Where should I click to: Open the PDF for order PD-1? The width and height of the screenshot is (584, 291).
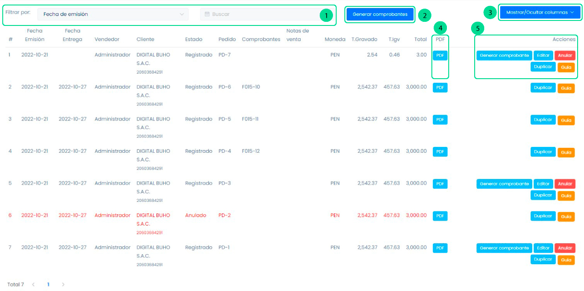[440, 248]
